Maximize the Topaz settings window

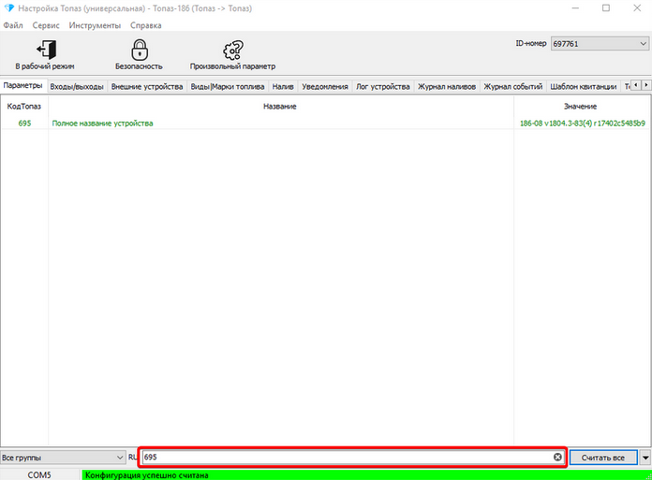(x=606, y=8)
